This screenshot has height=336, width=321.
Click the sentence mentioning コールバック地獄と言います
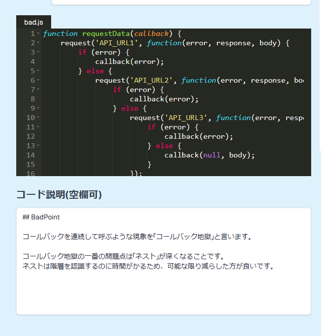coord(137,237)
